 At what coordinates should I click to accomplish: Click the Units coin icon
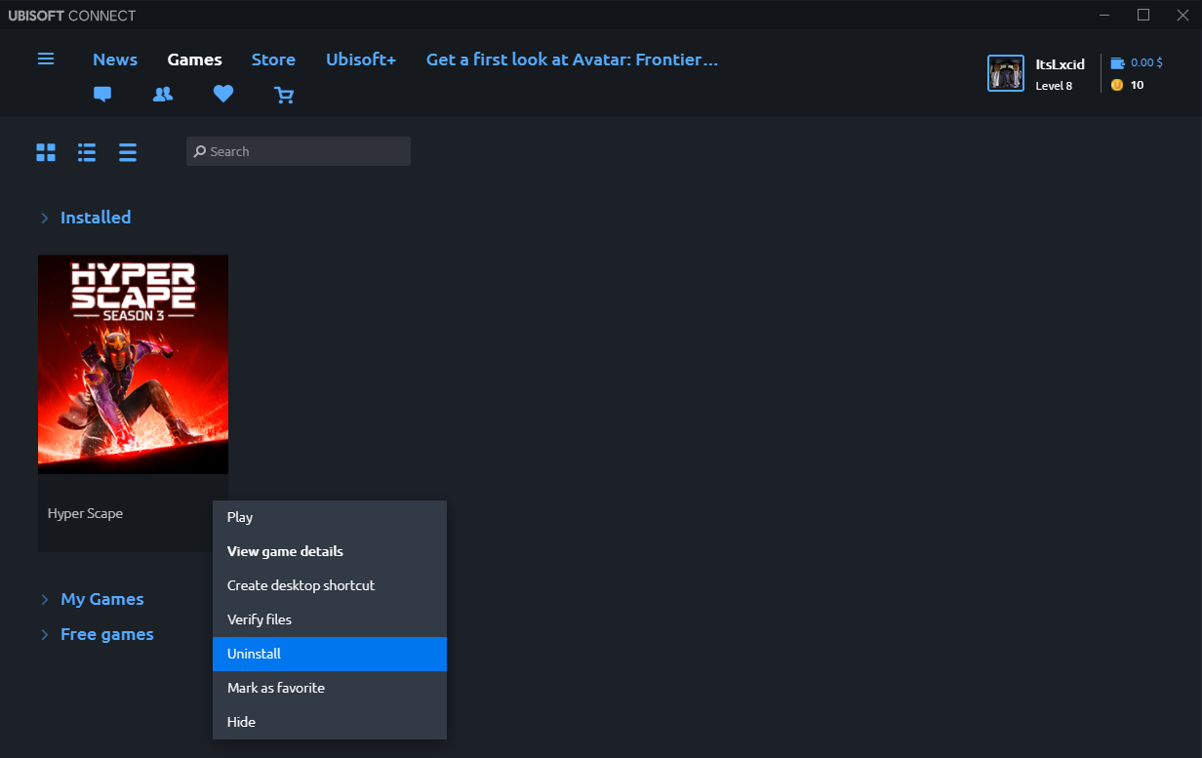coord(1117,85)
